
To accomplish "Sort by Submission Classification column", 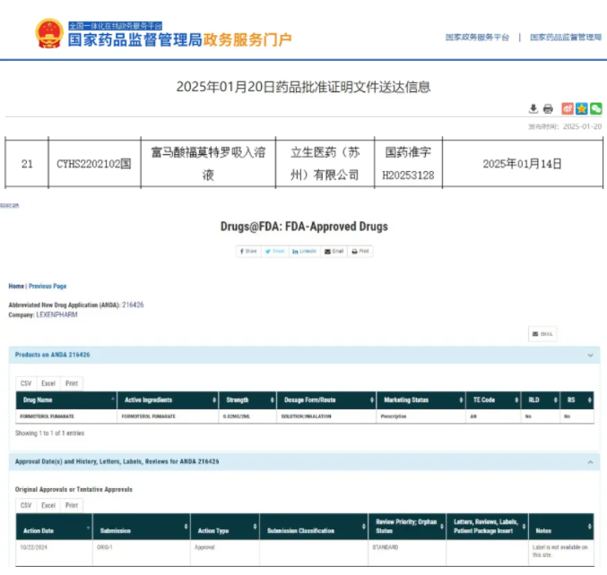I will (314, 527).
